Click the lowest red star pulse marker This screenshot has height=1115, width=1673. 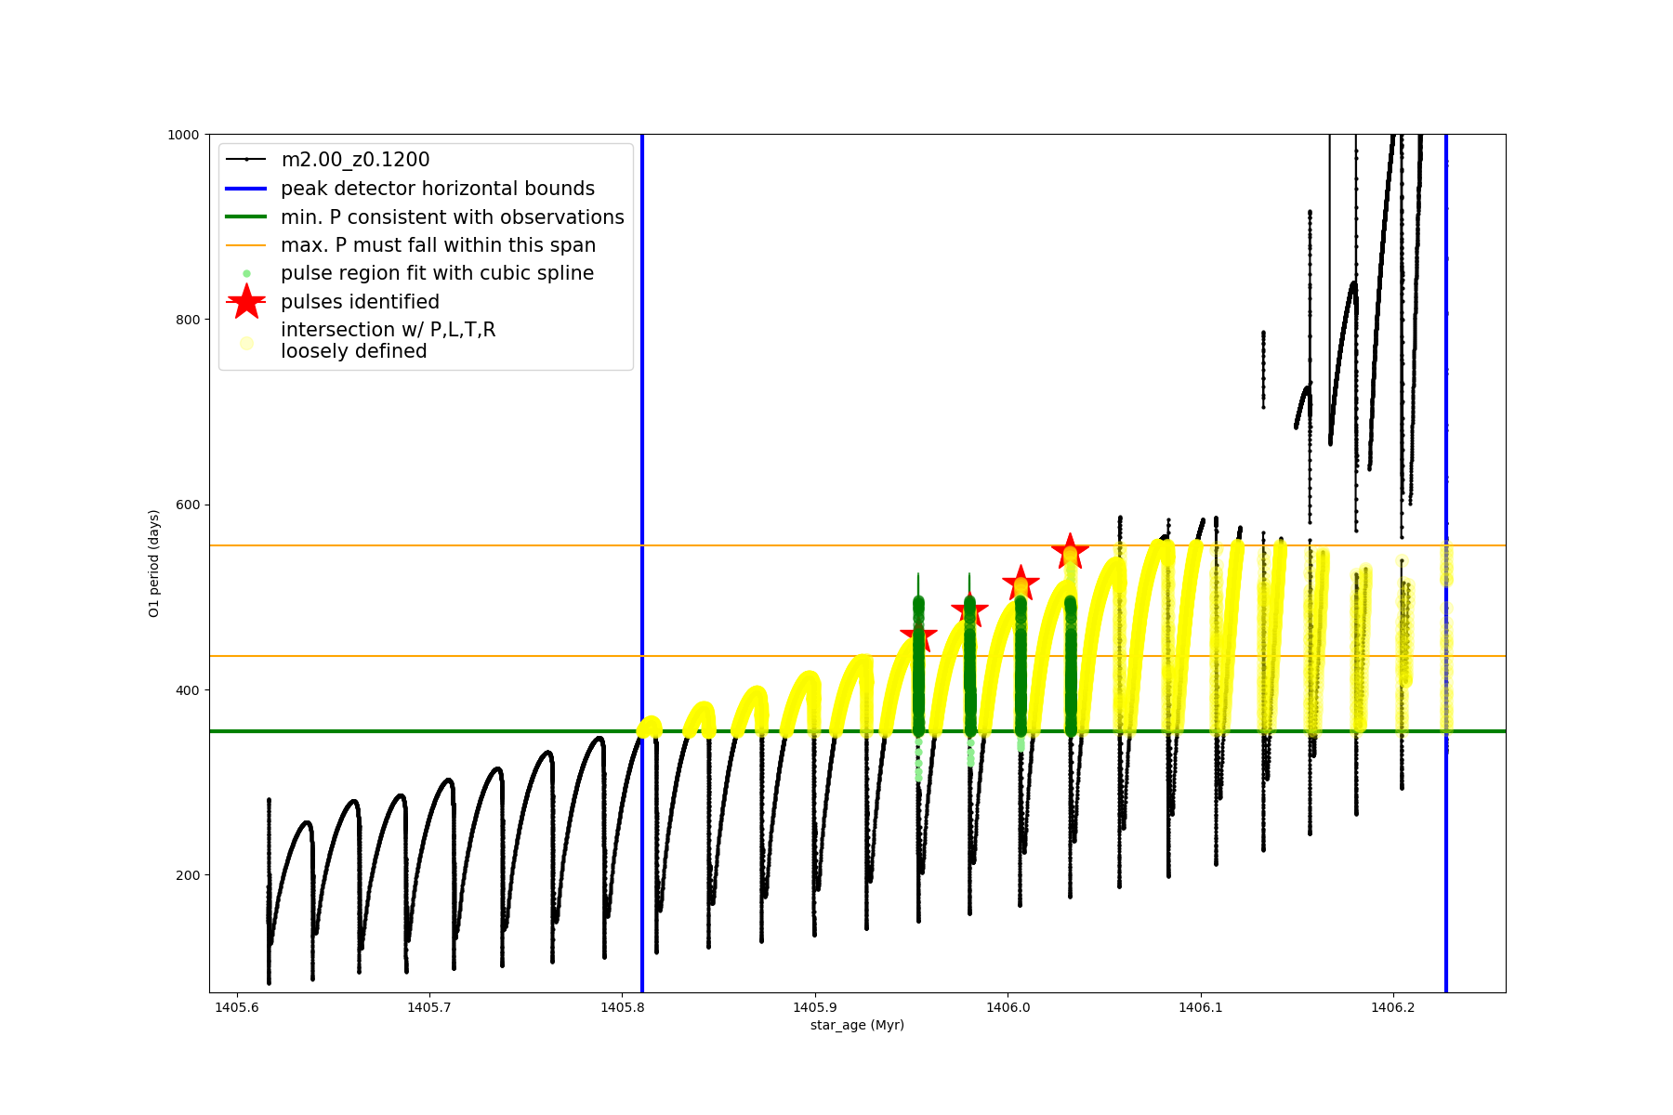(x=918, y=635)
